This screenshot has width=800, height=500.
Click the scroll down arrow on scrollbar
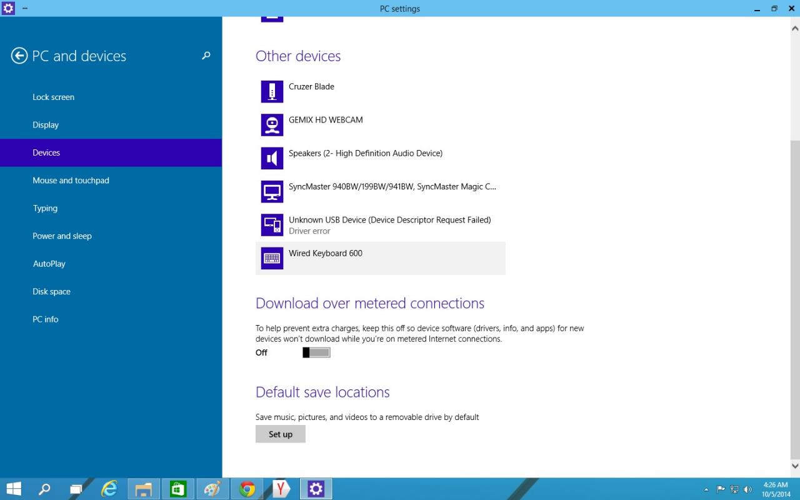795,466
